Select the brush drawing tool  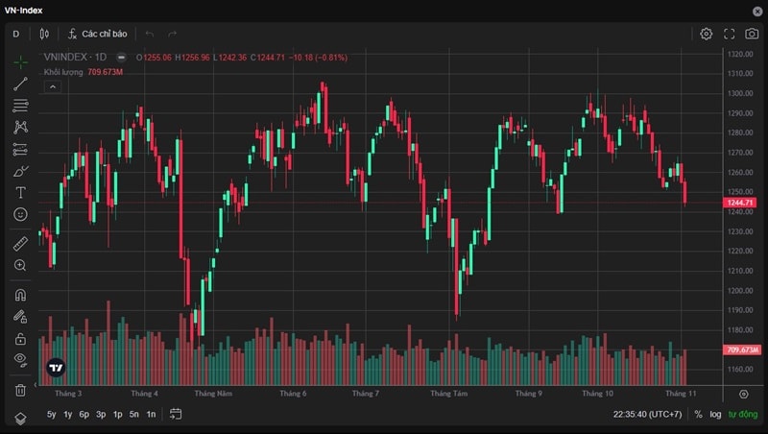pos(20,171)
